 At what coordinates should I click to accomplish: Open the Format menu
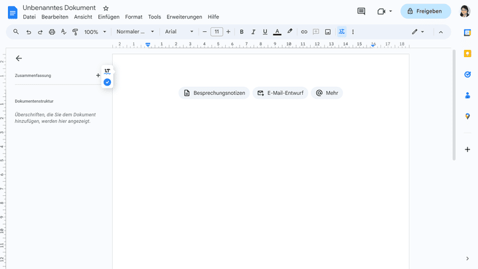[133, 17]
